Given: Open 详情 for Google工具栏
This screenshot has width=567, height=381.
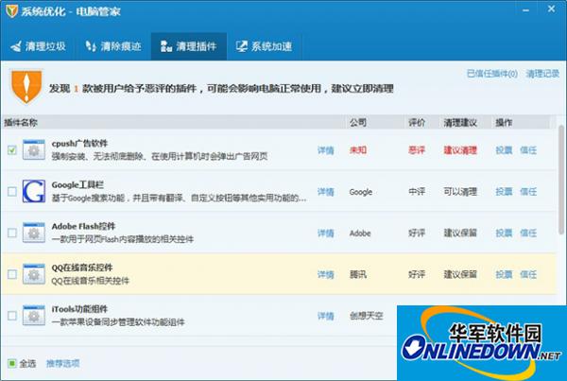Looking at the screenshot, I should (325, 192).
